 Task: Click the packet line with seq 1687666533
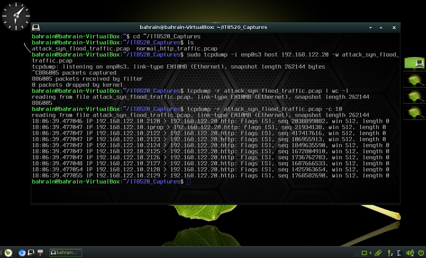point(211,164)
